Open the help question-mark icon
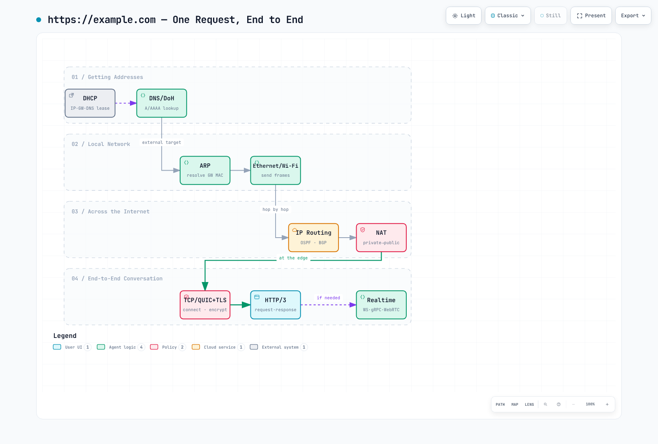 click(558, 405)
